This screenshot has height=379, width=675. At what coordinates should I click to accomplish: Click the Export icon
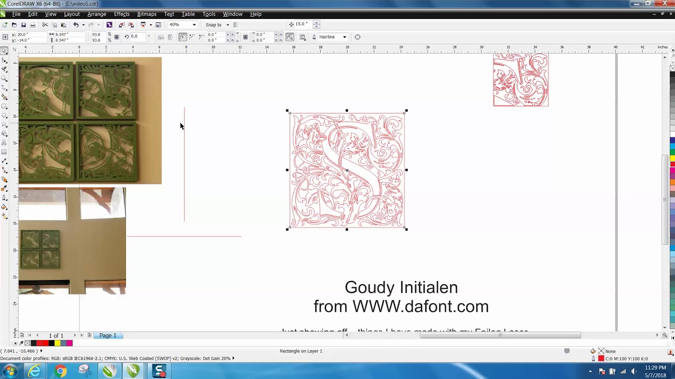click(131, 25)
